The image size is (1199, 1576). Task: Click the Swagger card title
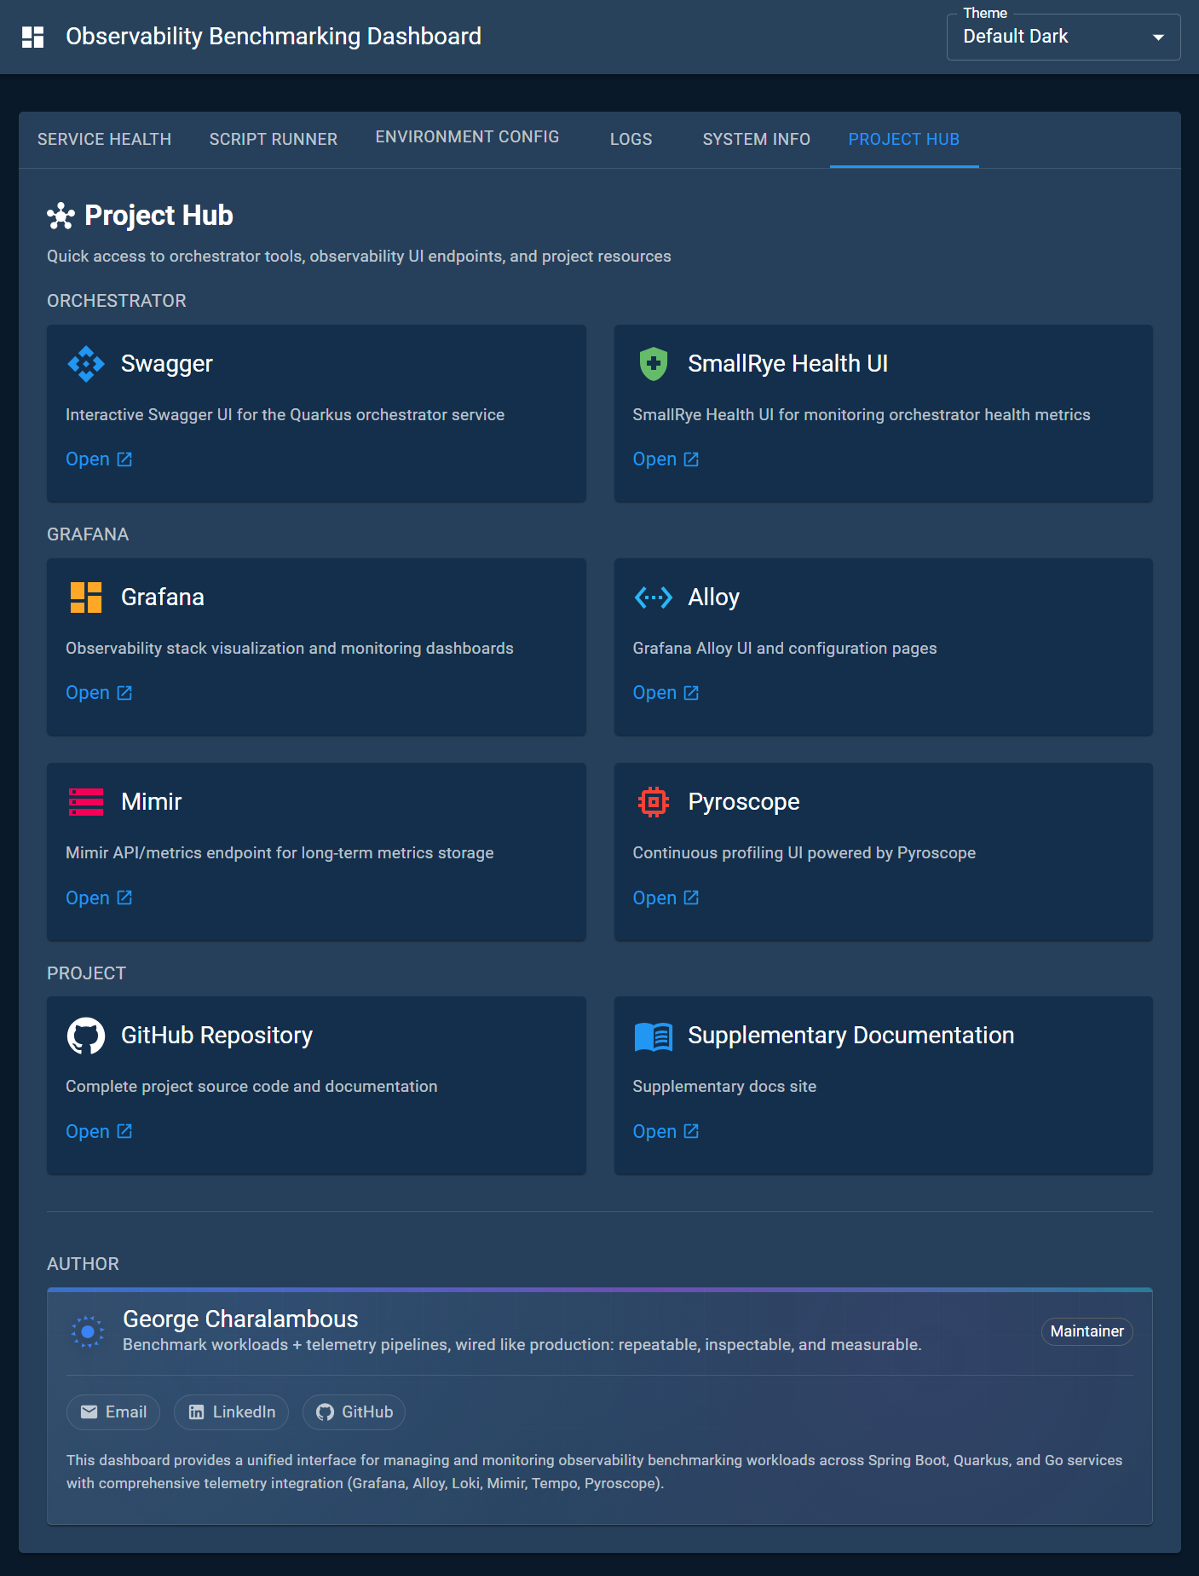click(x=167, y=364)
